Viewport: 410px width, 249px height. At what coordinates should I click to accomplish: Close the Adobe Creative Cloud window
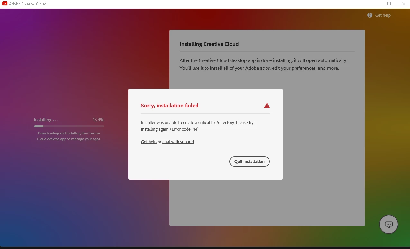click(404, 4)
